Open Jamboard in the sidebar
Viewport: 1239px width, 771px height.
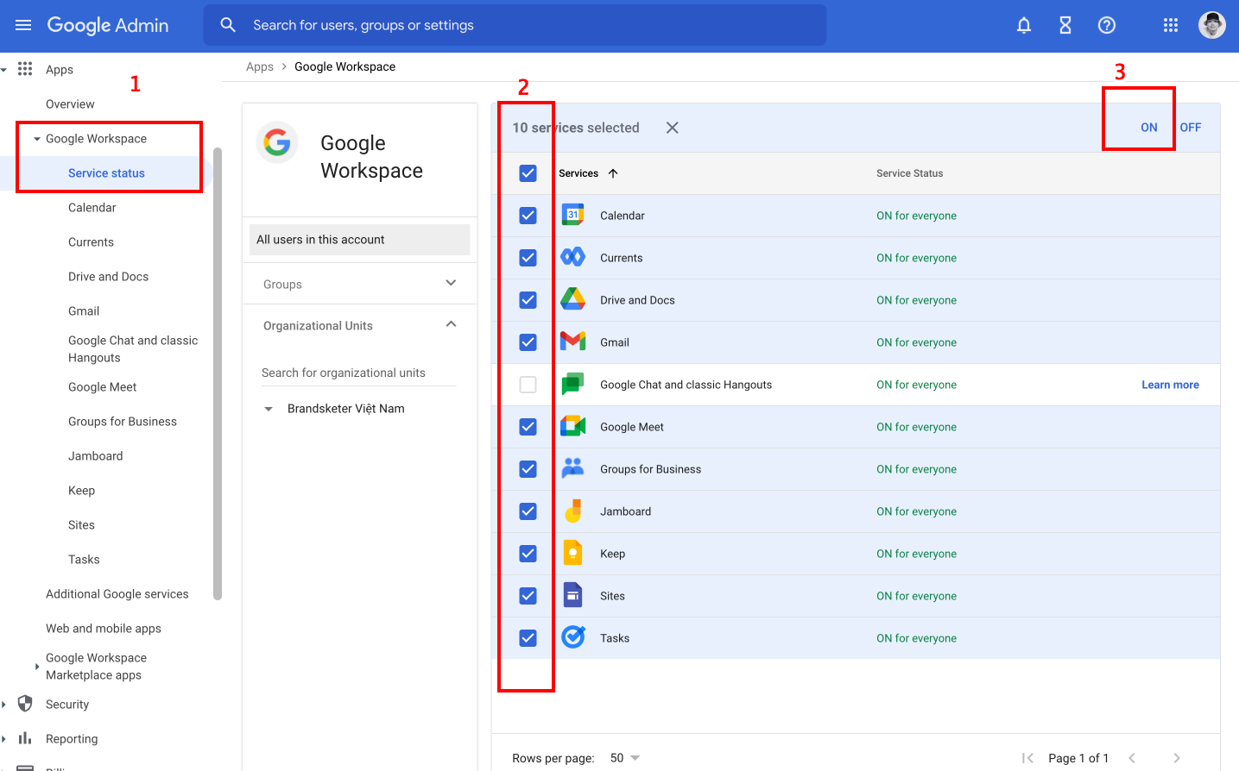pos(96,456)
